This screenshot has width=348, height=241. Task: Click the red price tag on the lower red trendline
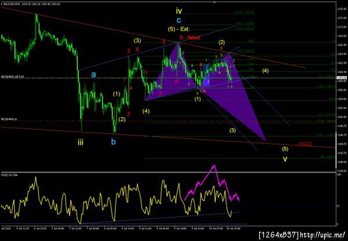306,144
